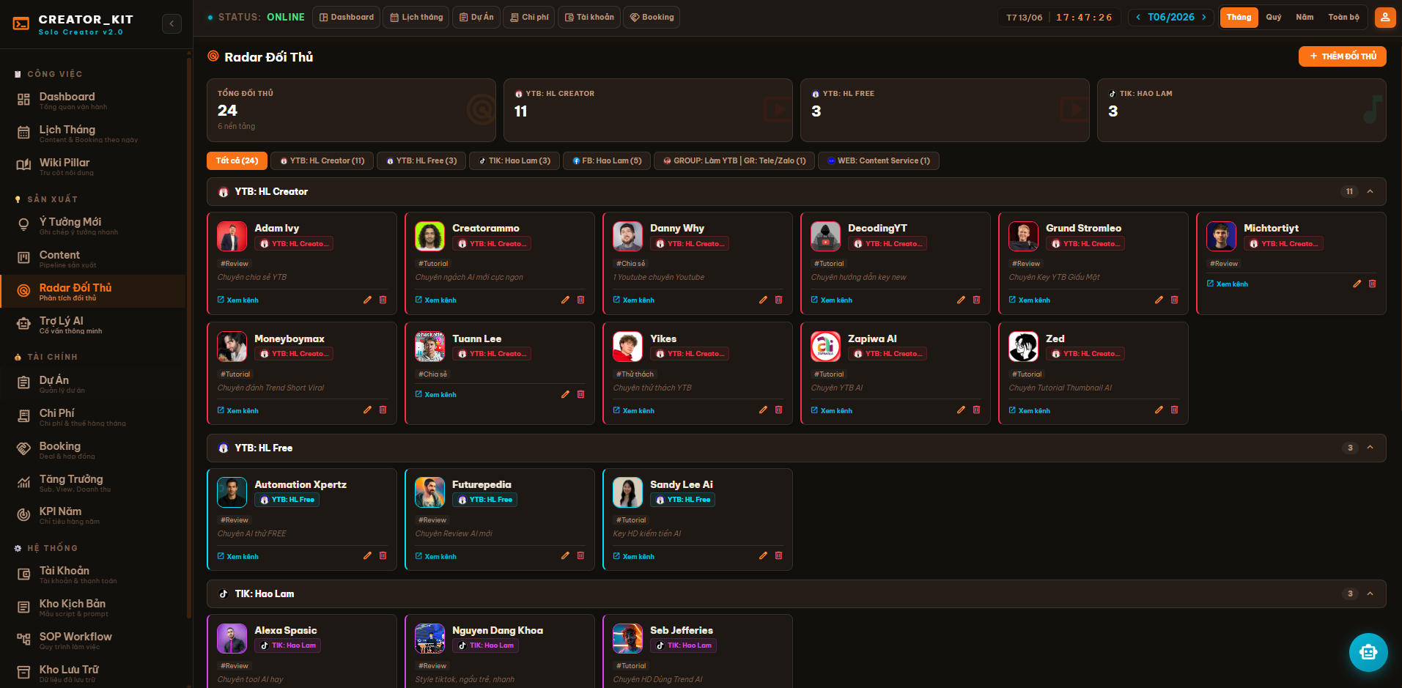Switch period to Quý
The image size is (1402, 688).
(1274, 17)
